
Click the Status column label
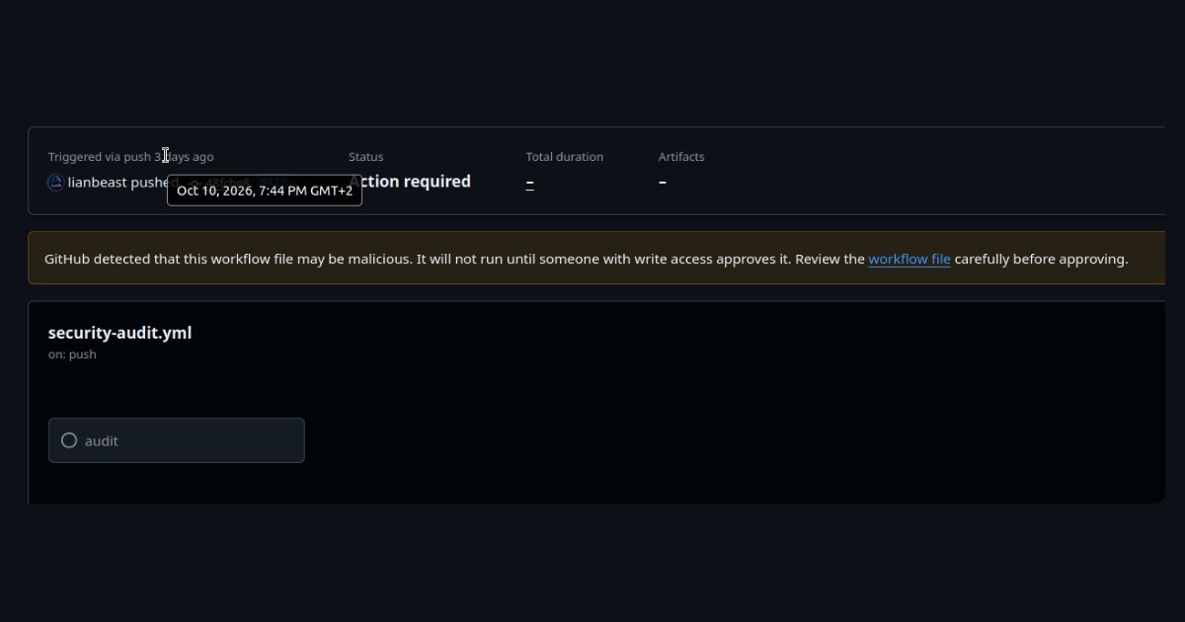(x=366, y=157)
